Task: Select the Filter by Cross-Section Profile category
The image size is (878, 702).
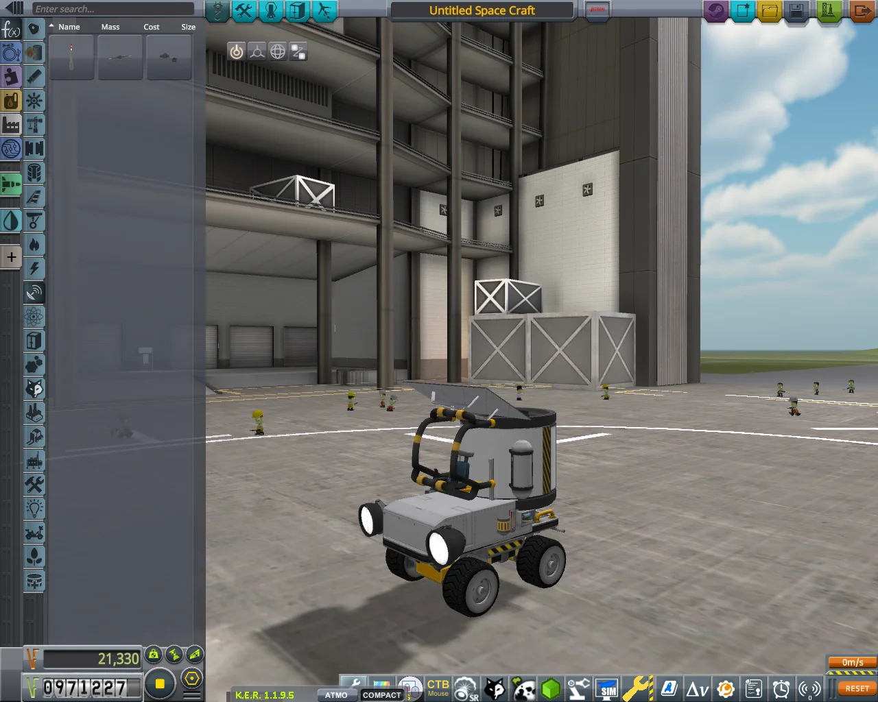Action: [x=11, y=53]
